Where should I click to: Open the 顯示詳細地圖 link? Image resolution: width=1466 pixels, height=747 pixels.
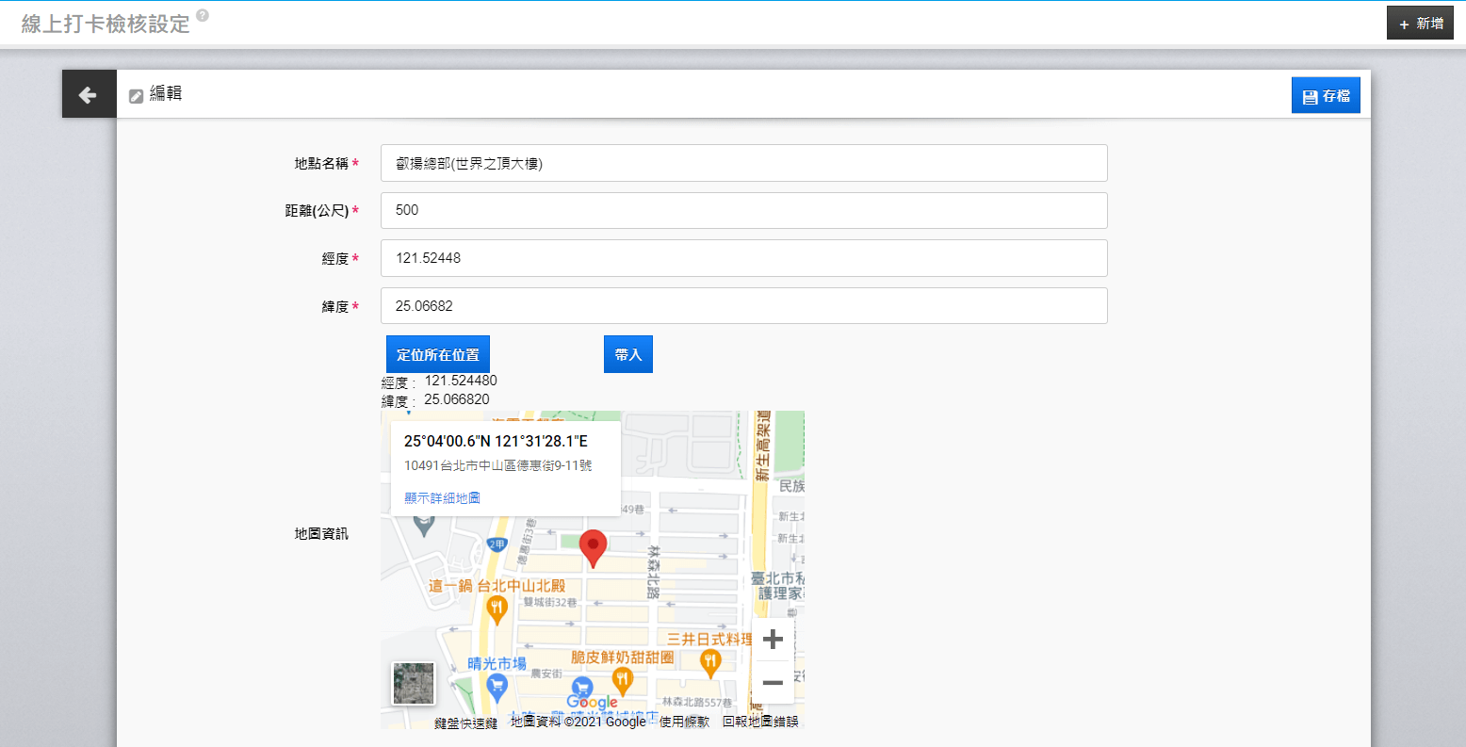[442, 497]
